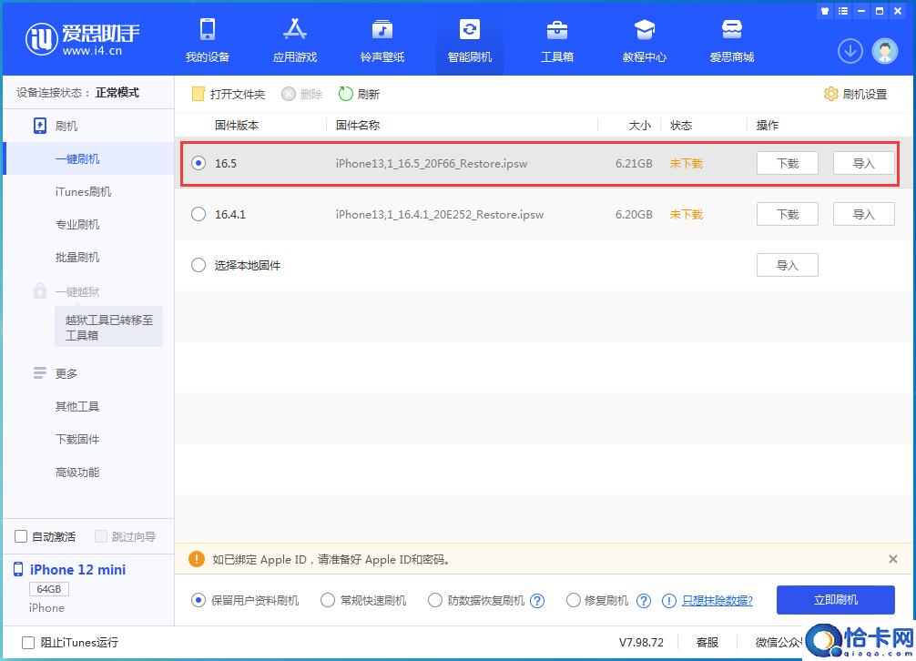Select the 选择本地固件 radio button

click(198, 265)
